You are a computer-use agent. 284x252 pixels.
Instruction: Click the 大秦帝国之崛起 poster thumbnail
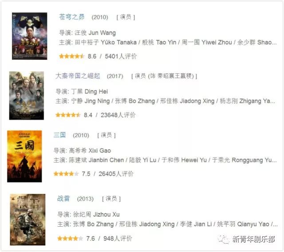(27, 95)
